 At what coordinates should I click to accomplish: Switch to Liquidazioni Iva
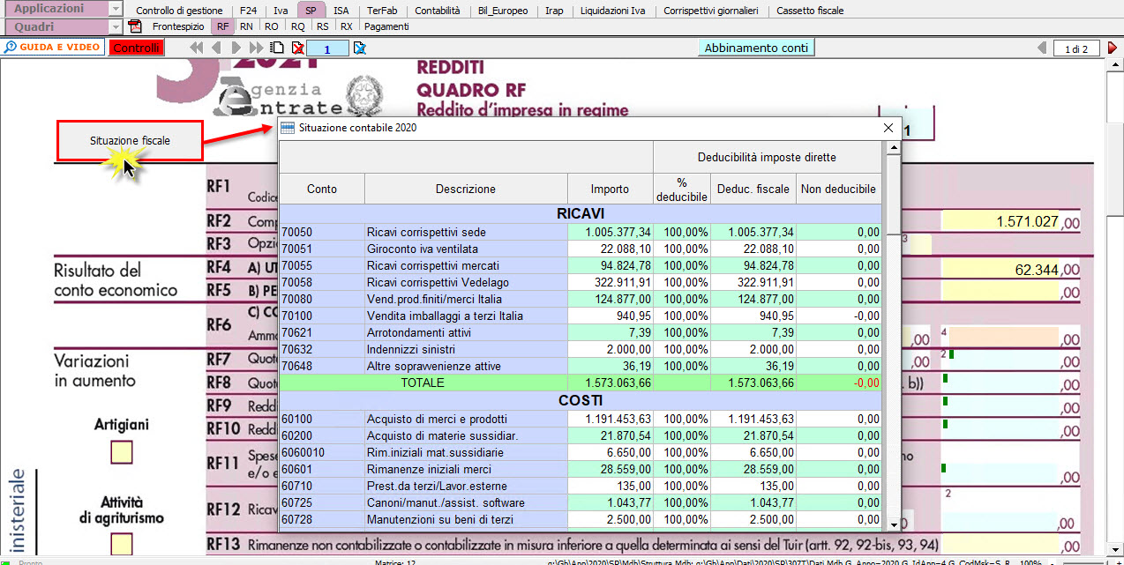(612, 11)
